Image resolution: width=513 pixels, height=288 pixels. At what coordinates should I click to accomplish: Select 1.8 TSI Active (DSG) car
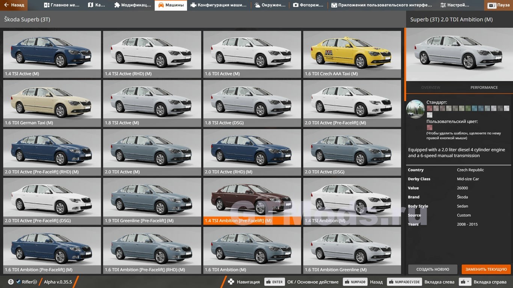coord(252,103)
